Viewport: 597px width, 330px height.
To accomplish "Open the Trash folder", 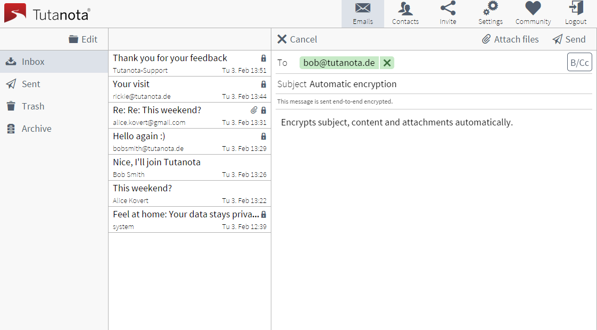I will 32,106.
